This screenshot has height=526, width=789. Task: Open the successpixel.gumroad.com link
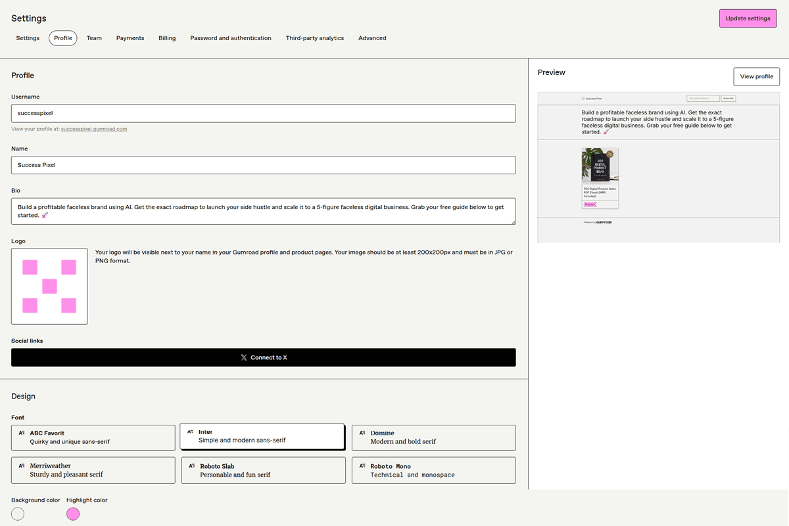[94, 129]
